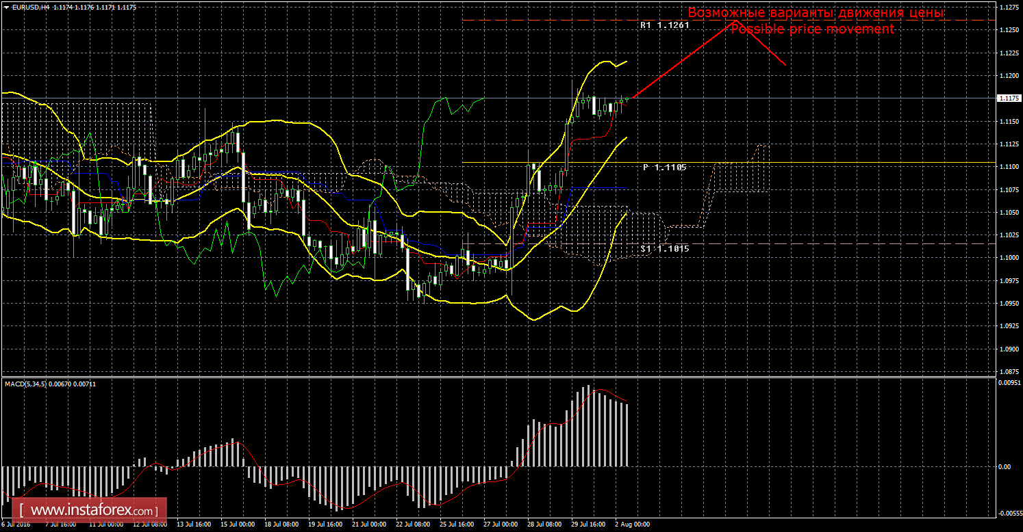Click the 1.1200 price axis value

[x=1009, y=76]
